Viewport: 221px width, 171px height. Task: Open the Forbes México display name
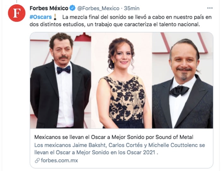click(49, 8)
